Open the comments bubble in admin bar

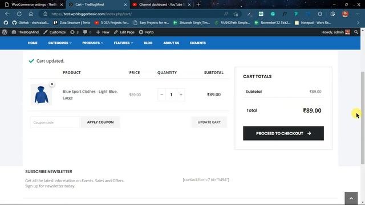coord(87,32)
